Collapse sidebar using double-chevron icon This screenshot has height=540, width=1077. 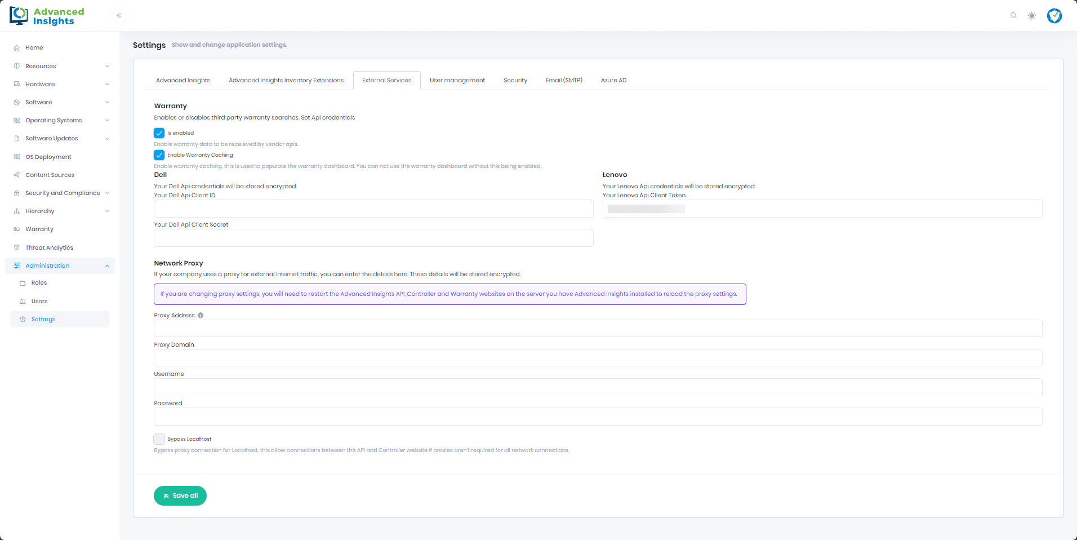pos(119,16)
